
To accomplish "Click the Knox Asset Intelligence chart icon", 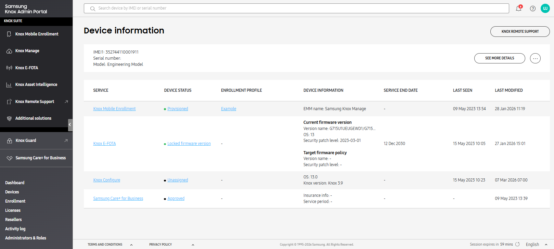I will click(x=9, y=85).
